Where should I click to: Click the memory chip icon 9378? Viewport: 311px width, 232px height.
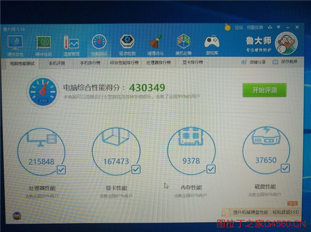[x=191, y=137]
